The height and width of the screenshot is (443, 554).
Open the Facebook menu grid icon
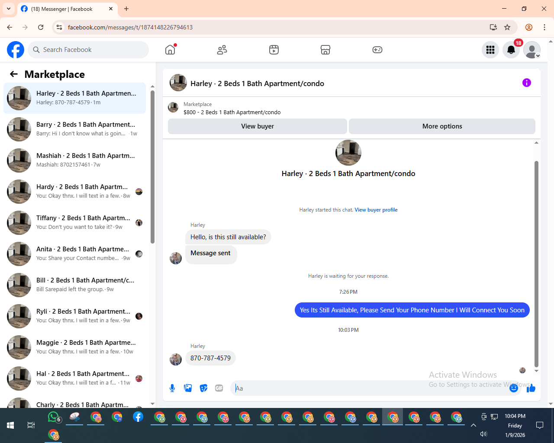490,50
